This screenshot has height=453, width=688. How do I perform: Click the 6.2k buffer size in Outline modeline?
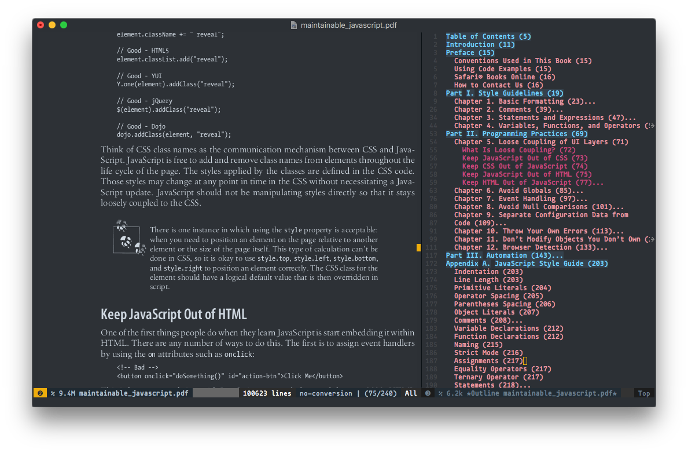pyautogui.click(x=454, y=393)
